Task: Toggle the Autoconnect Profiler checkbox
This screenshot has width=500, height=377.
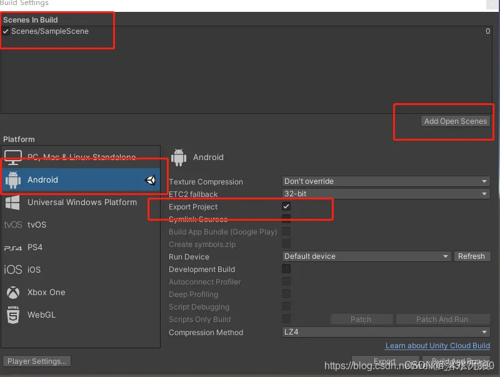Action: [286, 281]
